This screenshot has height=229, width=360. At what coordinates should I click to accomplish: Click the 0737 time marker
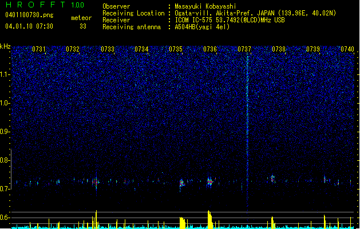pos(244,49)
